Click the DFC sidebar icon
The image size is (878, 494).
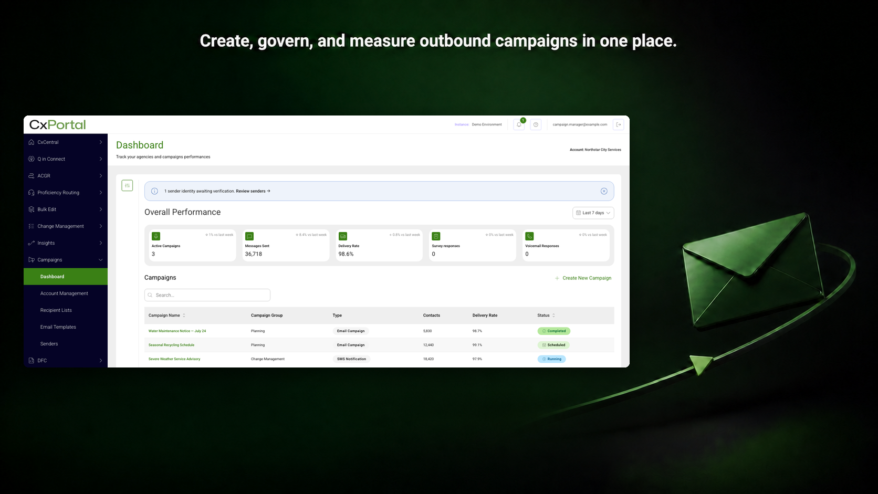[x=32, y=361]
